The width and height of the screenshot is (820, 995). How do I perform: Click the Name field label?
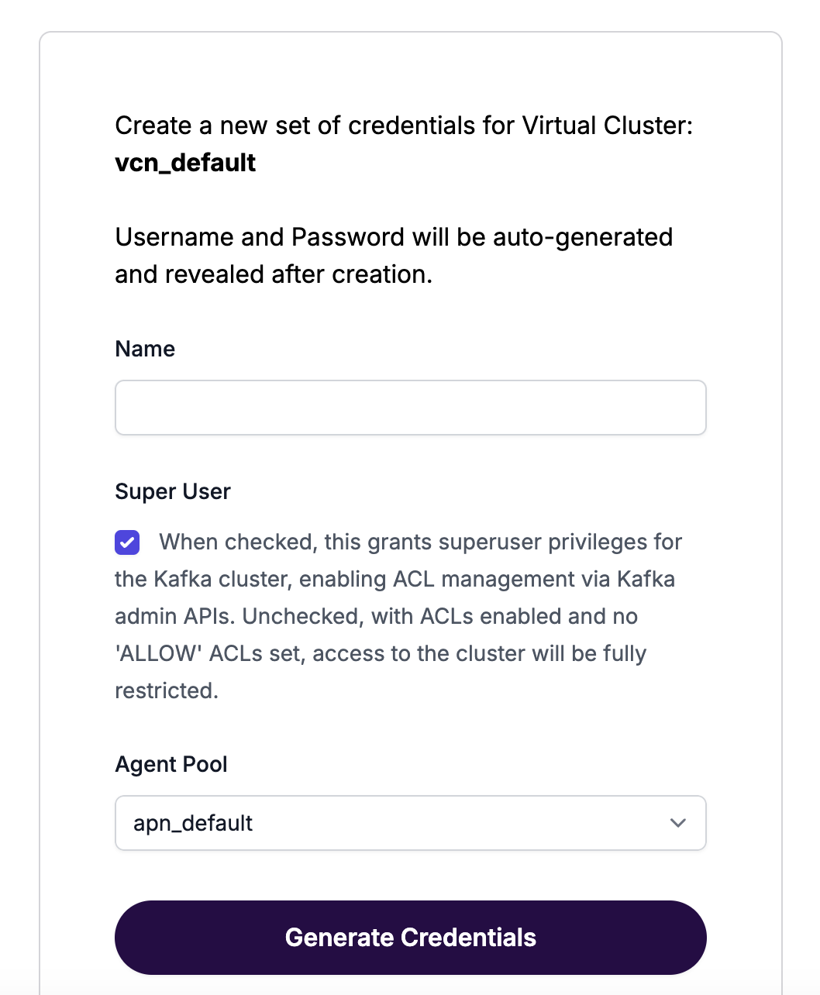coord(145,349)
